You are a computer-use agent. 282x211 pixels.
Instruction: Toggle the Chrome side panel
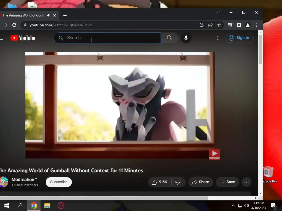[x=239, y=25]
